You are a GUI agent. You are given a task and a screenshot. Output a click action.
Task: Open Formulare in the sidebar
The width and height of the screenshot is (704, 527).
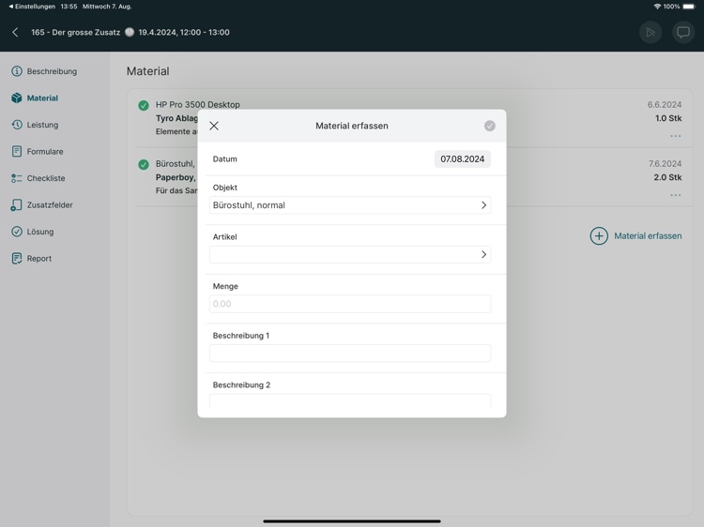click(x=38, y=152)
